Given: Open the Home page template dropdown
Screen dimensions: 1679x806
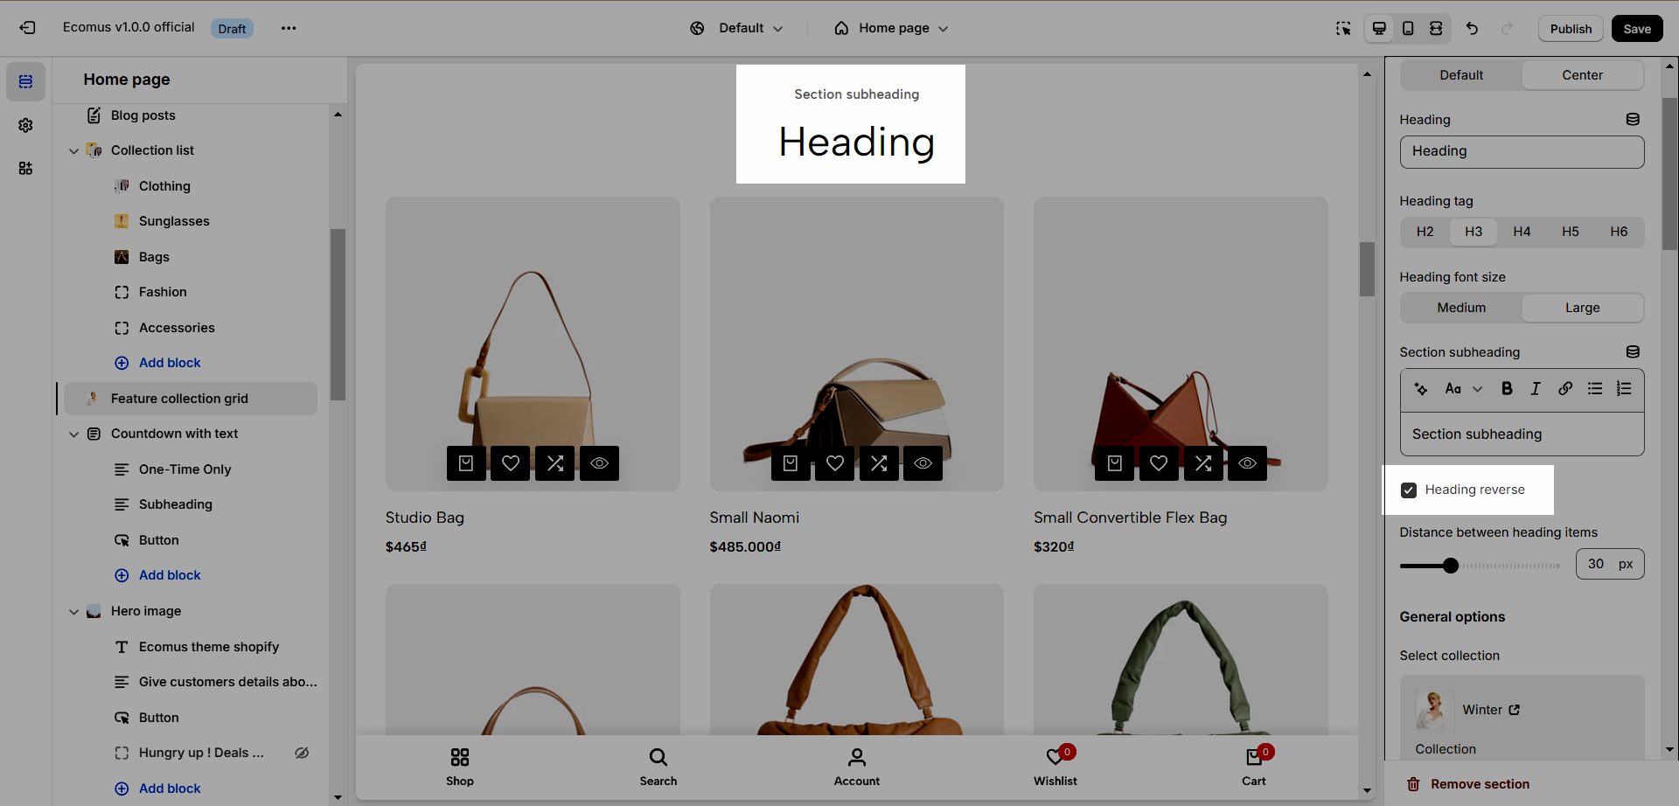Looking at the screenshot, I should [891, 28].
